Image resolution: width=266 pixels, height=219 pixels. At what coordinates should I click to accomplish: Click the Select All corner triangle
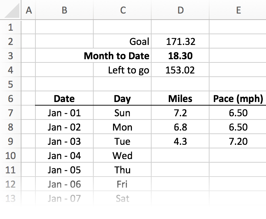click(x=12, y=11)
